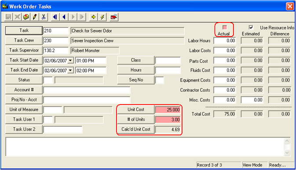
Task: Click the large notes text area
Action: point(144,147)
